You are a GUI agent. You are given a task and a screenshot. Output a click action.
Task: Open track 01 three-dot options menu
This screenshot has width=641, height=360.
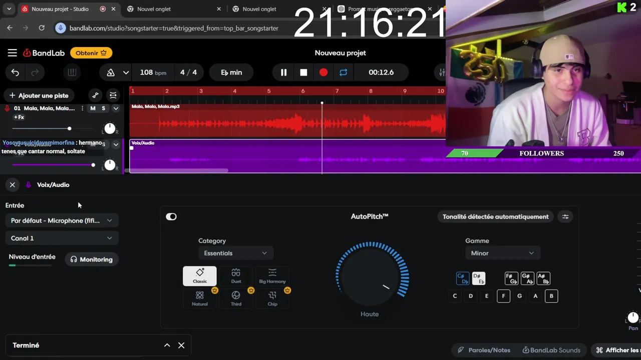point(82,108)
